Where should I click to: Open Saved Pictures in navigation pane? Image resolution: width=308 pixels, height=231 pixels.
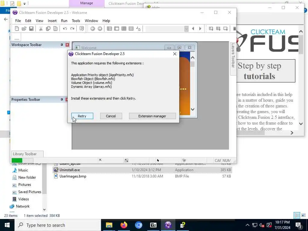pyautogui.click(x=30, y=192)
